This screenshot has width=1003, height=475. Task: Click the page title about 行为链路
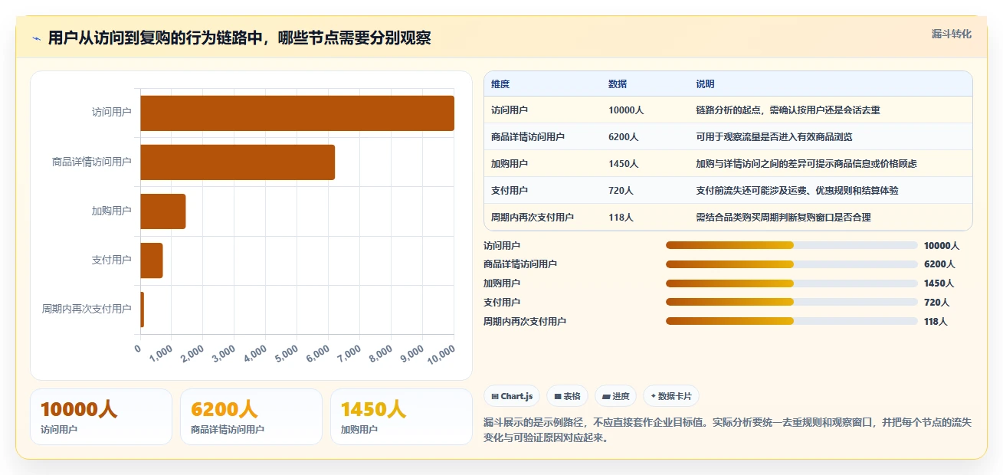(239, 38)
